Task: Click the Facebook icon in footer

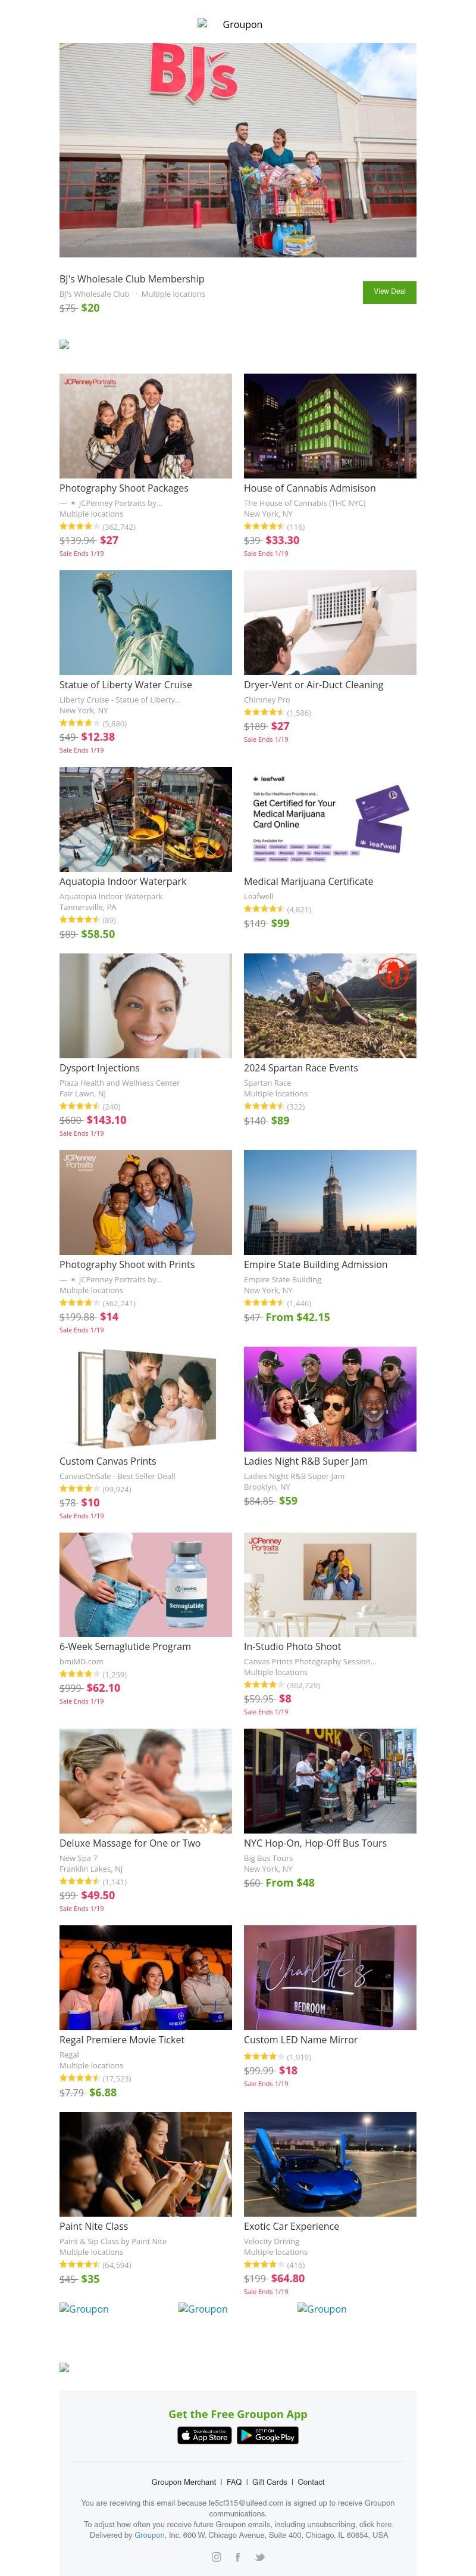Action: 237,2557
